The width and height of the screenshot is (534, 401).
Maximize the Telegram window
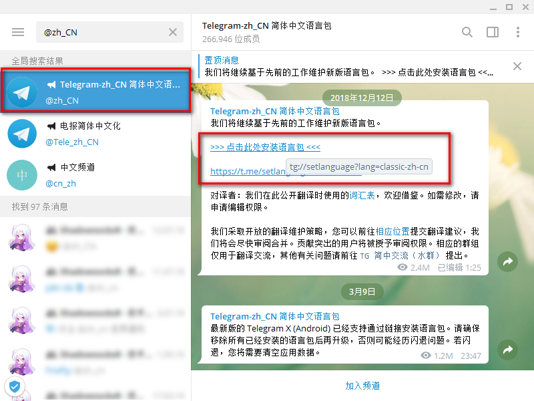coord(509,7)
